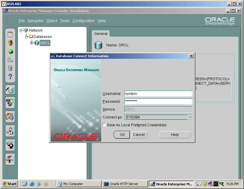The height and width of the screenshot is (189, 244).
Task: Select the Databases label in the tree
Action: [43, 37]
